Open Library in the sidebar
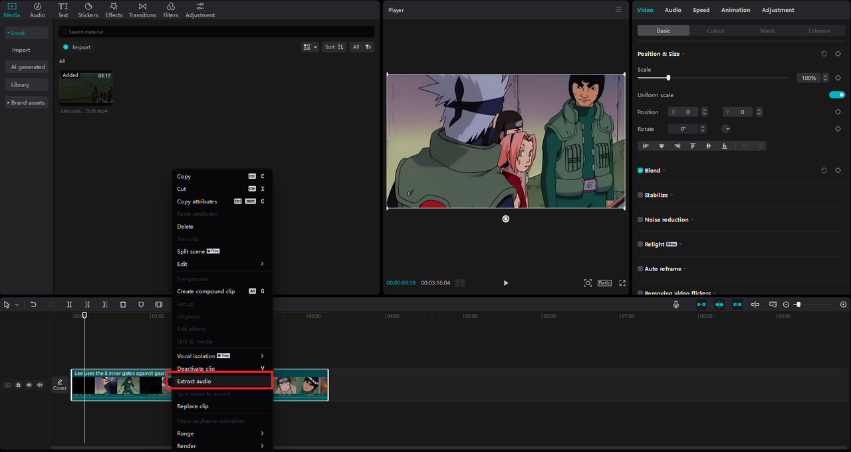Image resolution: width=851 pixels, height=452 pixels. 27,84
